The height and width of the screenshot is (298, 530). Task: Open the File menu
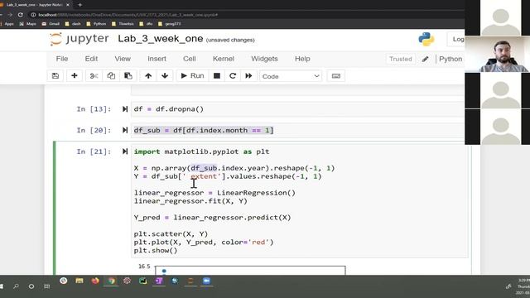click(x=62, y=59)
